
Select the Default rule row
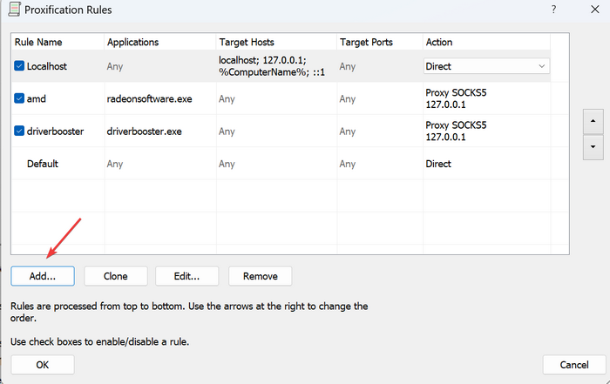click(x=281, y=164)
